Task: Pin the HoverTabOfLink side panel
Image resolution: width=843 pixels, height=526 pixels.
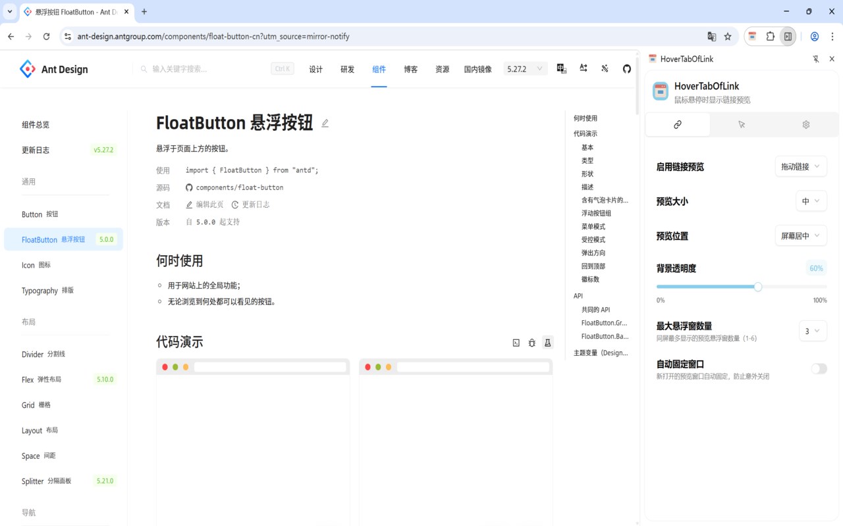Action: [x=816, y=59]
